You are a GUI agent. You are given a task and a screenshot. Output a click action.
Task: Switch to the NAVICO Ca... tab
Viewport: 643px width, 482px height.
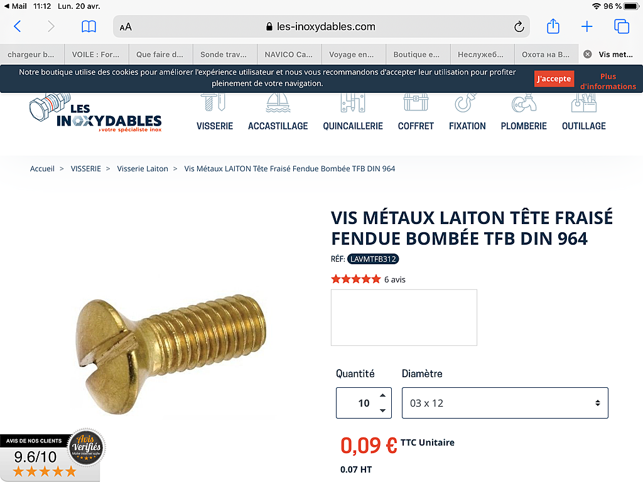click(x=289, y=54)
